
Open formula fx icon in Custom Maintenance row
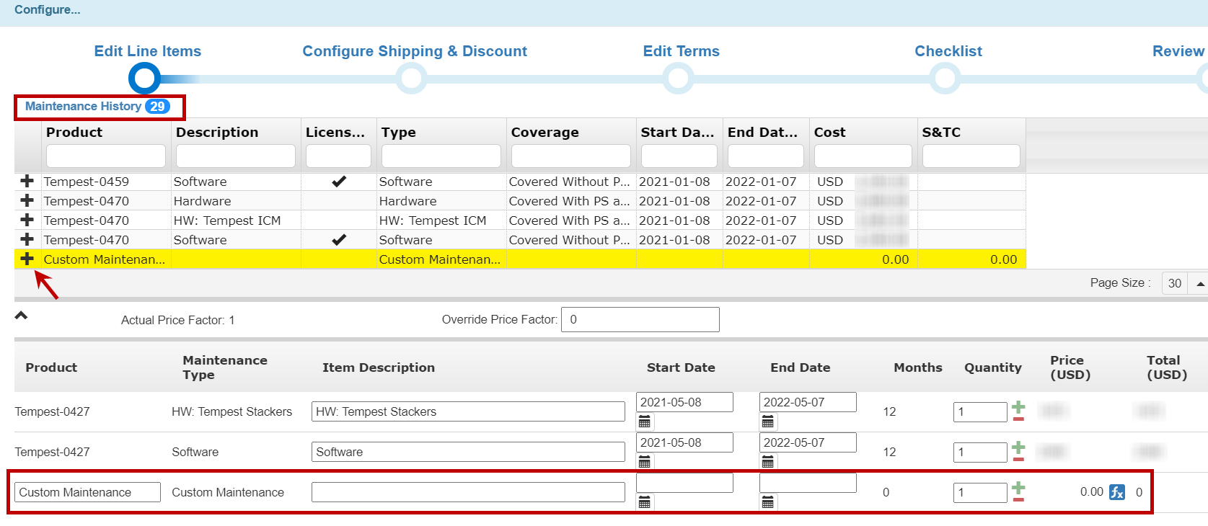click(1116, 492)
